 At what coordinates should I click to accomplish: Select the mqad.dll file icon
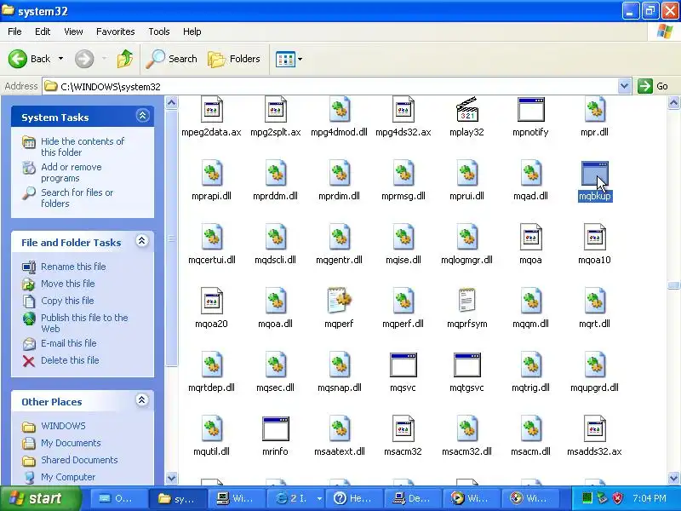pyautogui.click(x=530, y=174)
